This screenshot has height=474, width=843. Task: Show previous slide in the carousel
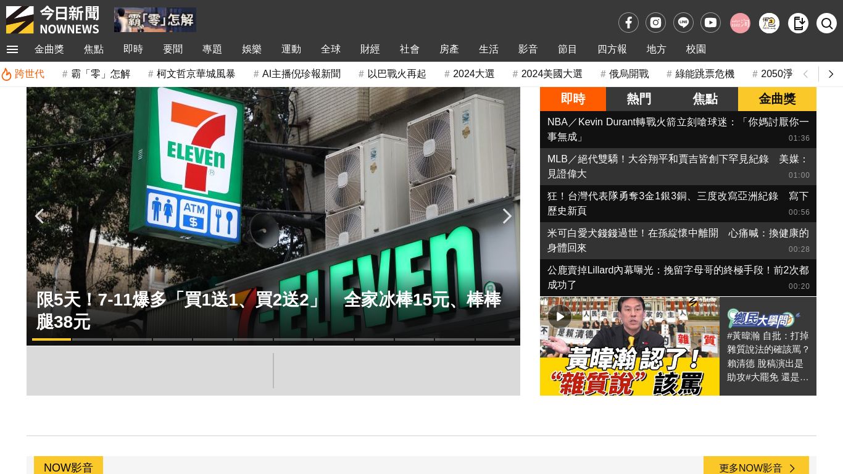click(39, 216)
